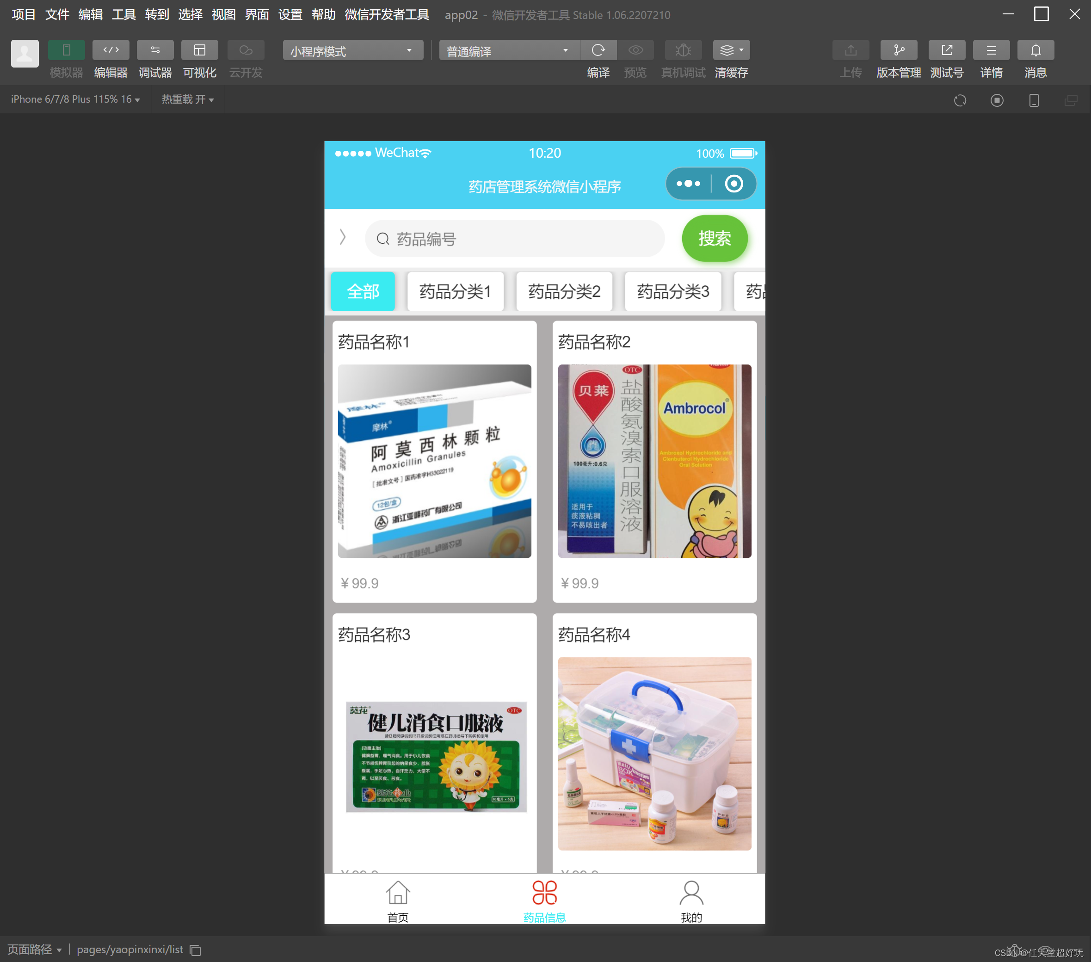The image size is (1091, 962).
Task: Click the simulator refresh icon
Action: pyautogui.click(x=960, y=100)
